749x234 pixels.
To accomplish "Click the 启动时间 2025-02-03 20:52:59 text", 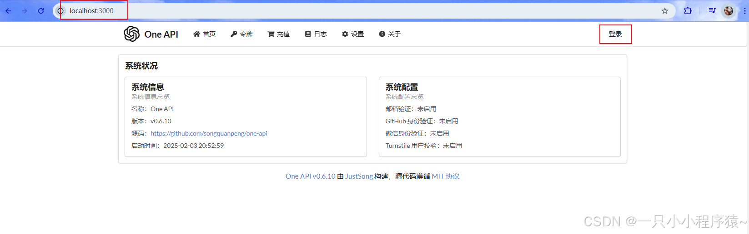I will click(x=177, y=146).
